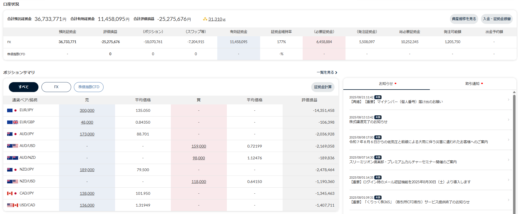
Task: Switch to the お知らせ tab
Action: pos(386,84)
